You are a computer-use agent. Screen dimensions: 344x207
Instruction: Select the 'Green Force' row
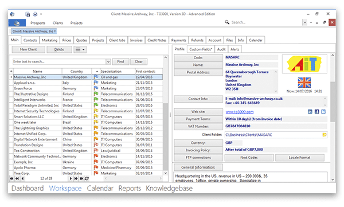[x=86, y=88]
